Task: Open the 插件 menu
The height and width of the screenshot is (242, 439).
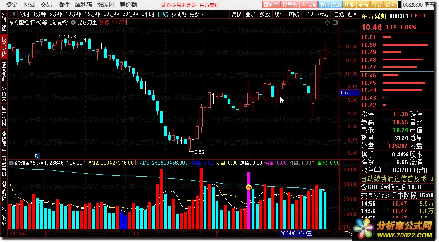Action: 64,5
